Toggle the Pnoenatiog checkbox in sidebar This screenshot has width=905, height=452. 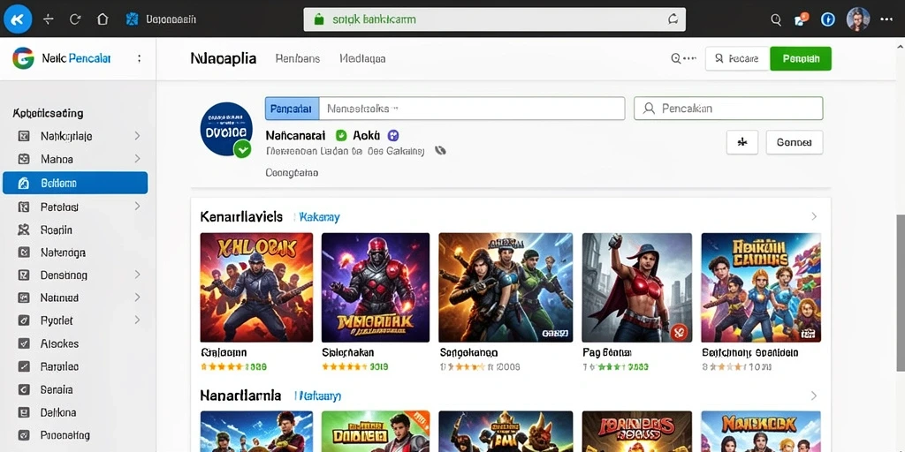click(24, 435)
